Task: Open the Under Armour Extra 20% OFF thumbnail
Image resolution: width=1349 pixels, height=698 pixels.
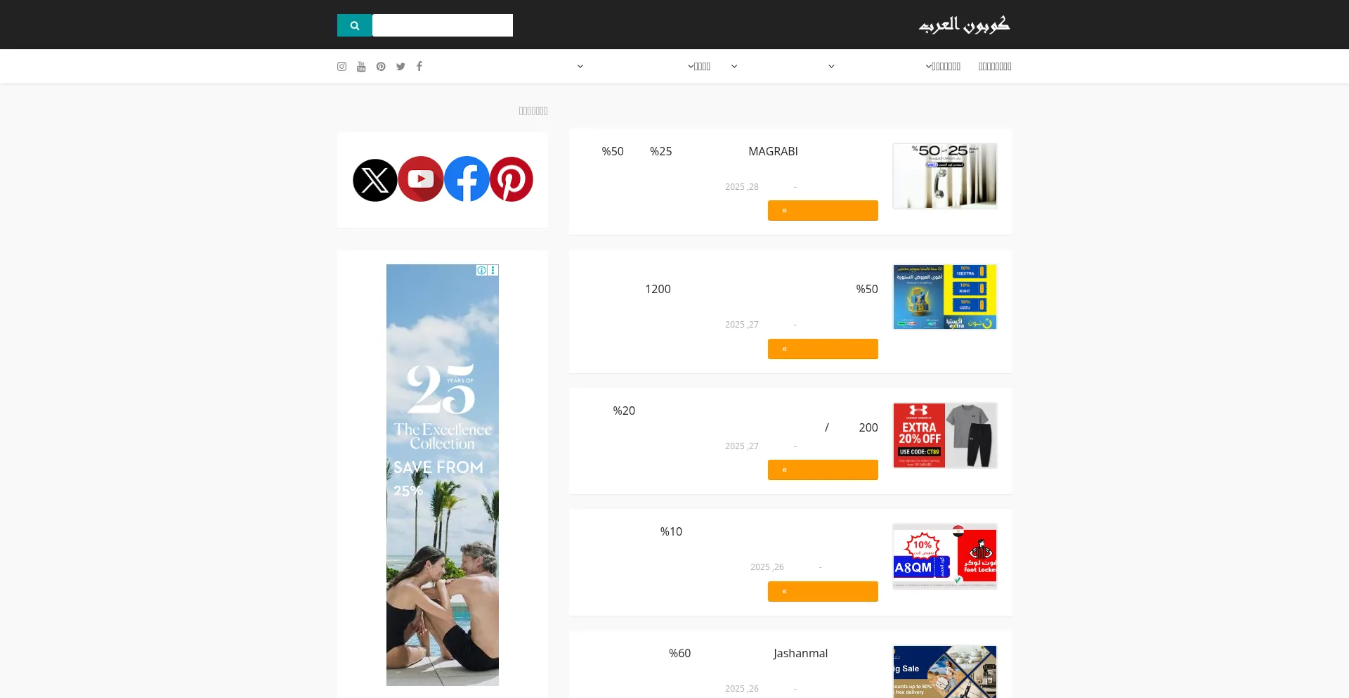Action: coord(945,436)
